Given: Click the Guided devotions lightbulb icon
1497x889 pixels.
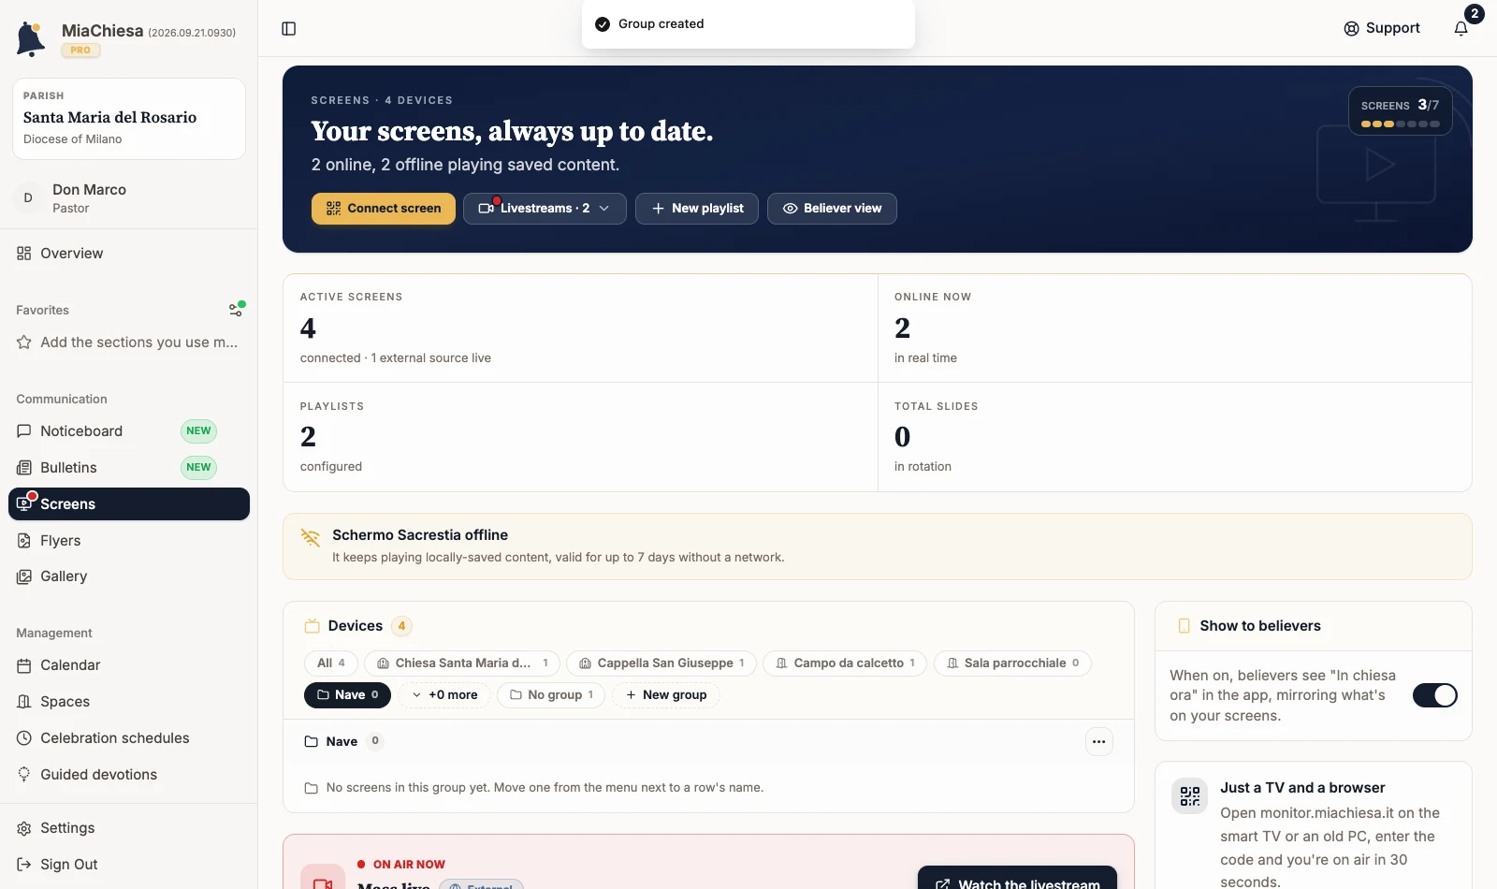Looking at the screenshot, I should (24, 775).
